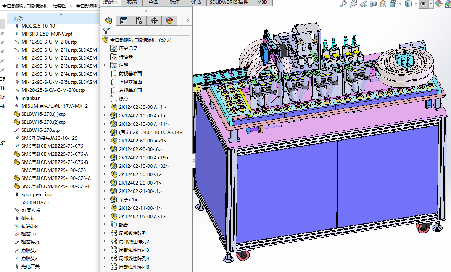The height and width of the screenshot is (272, 451).
Task: Open the ConfigurationManager tab icon
Action: coord(139,21)
